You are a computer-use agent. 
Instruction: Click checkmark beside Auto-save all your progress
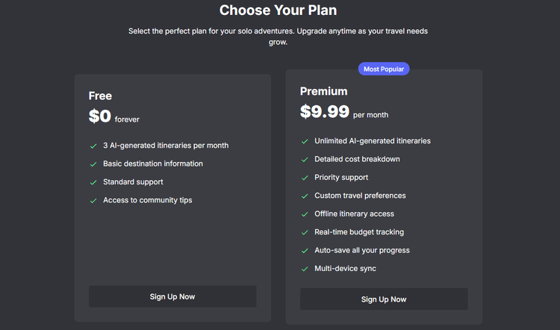click(305, 251)
